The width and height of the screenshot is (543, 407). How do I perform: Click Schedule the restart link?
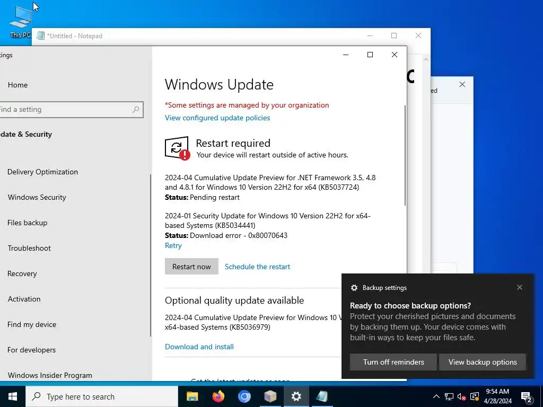(x=257, y=267)
